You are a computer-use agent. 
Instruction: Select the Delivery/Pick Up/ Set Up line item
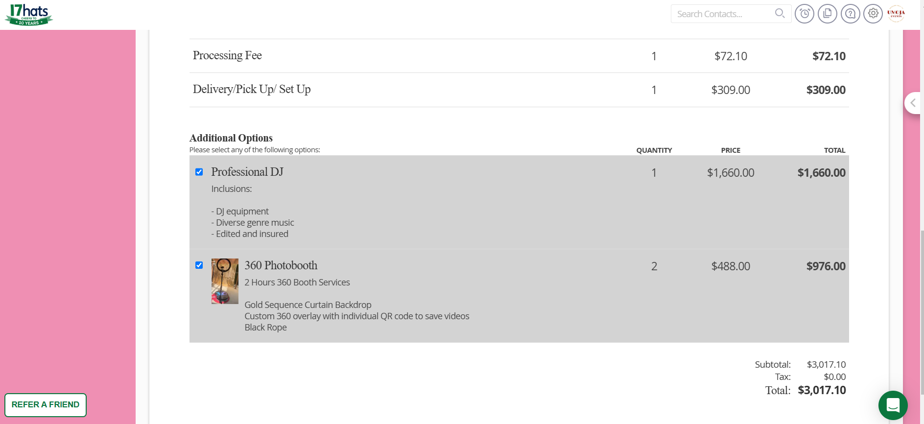pyautogui.click(x=252, y=90)
